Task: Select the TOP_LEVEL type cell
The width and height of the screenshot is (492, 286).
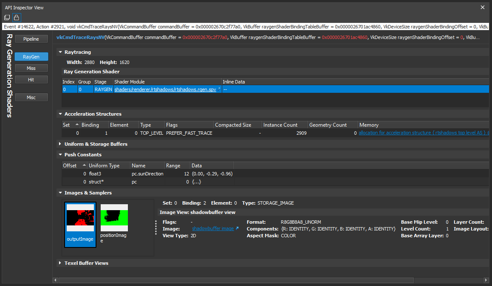Action: 152,133
